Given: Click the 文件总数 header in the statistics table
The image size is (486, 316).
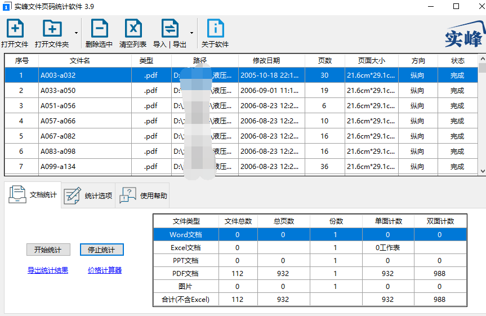Looking at the screenshot, I should coord(238,221).
